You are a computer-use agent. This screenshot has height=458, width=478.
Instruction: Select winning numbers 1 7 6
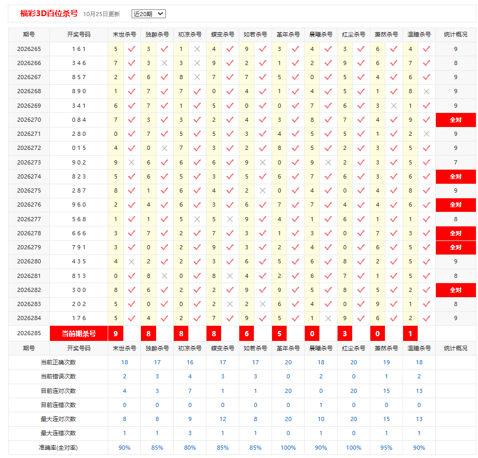pyautogui.click(x=79, y=318)
